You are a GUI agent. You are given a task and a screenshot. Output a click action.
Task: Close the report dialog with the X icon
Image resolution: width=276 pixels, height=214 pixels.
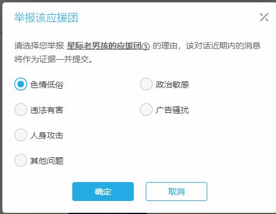coord(264,17)
